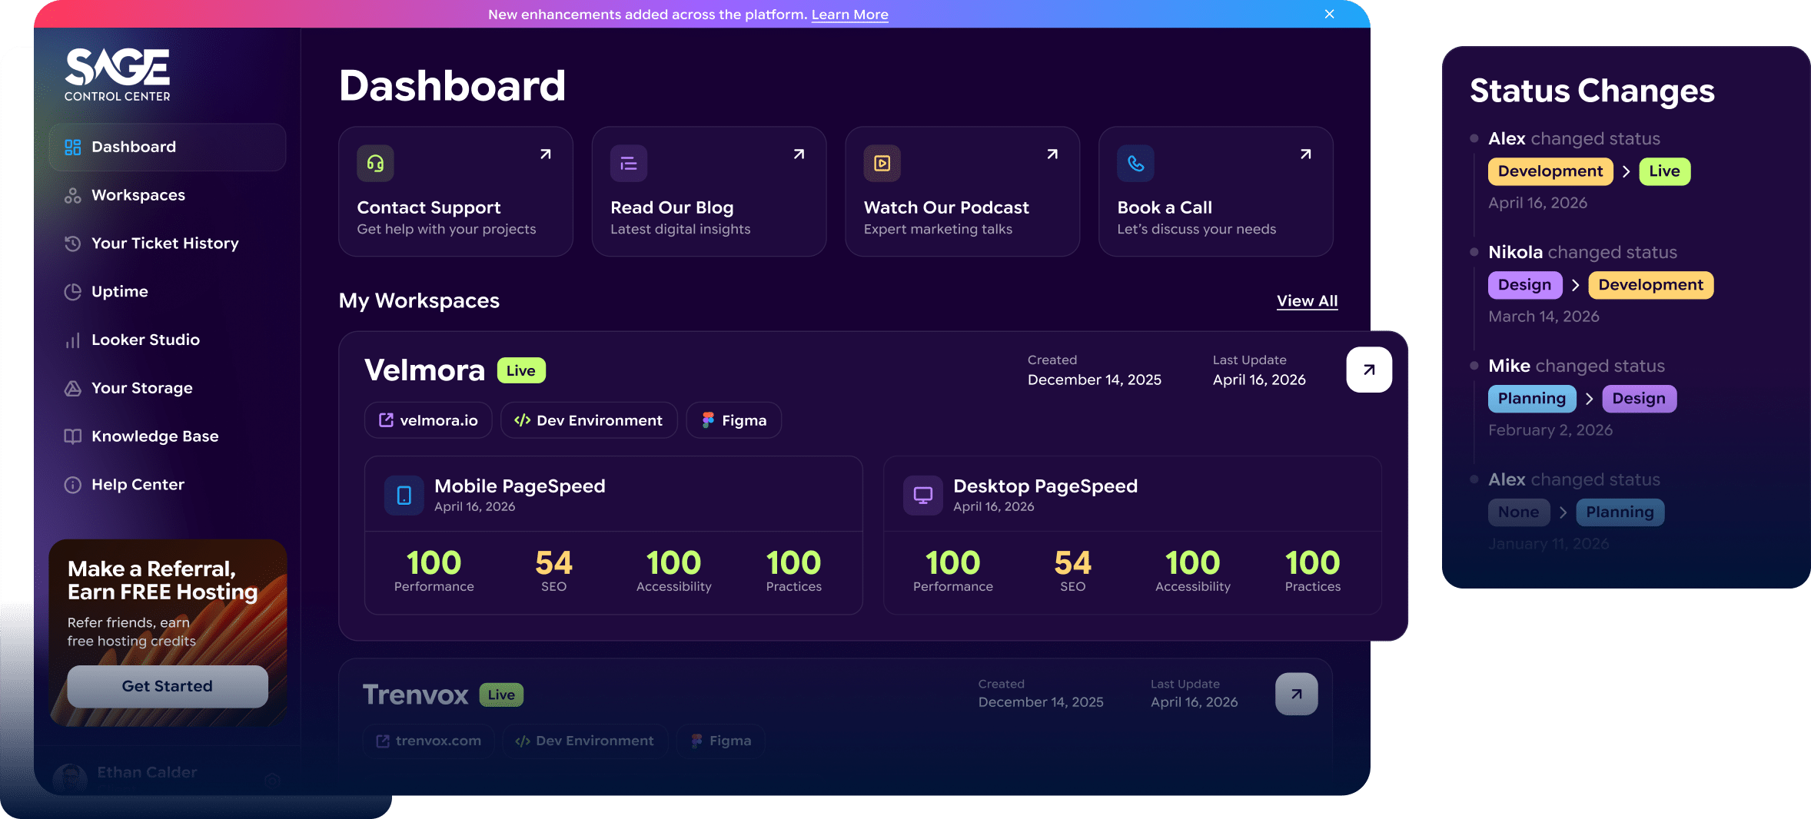This screenshot has width=1811, height=819.
Task: Click the headset icon on Contact Support card
Action: coord(375,163)
